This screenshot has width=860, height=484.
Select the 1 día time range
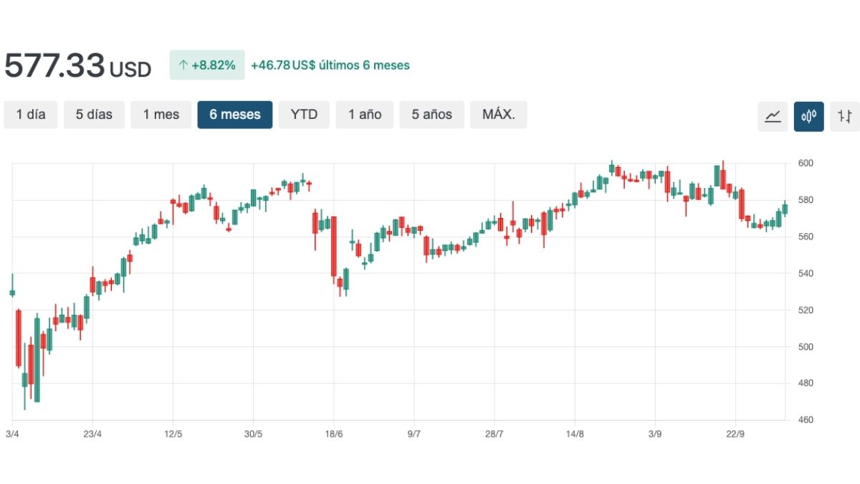click(31, 115)
